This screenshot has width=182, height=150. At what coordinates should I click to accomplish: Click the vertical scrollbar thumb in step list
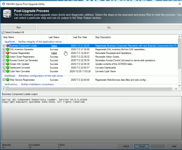coord(179,54)
